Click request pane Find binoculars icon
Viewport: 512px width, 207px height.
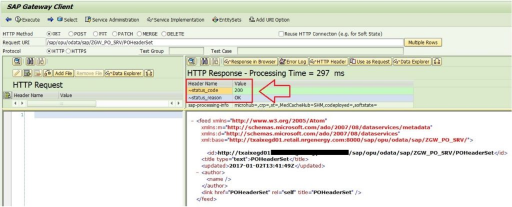(x=30, y=61)
